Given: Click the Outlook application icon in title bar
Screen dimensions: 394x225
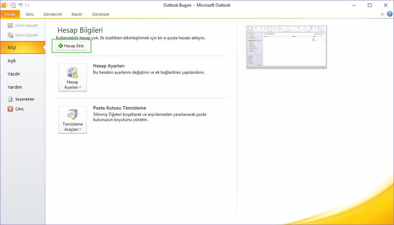Looking at the screenshot, I should [3, 5].
